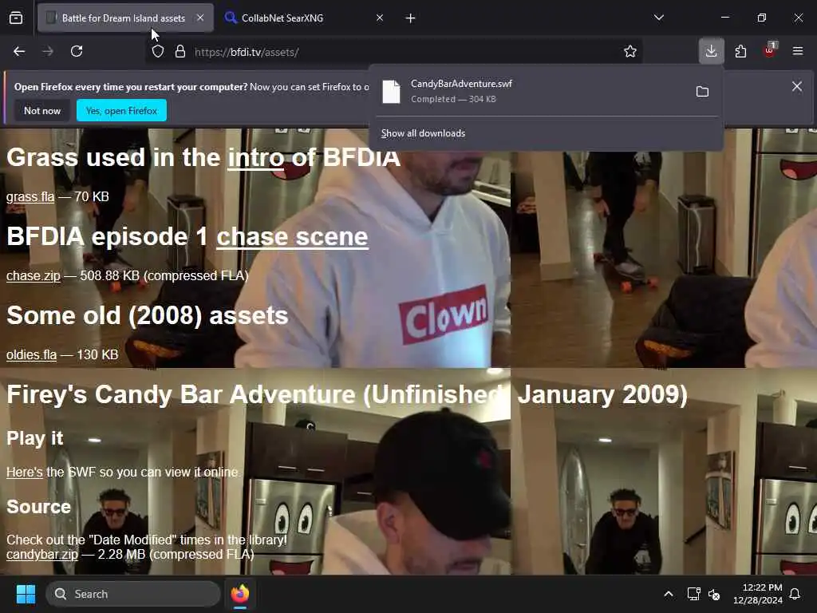The image size is (817, 613).
Task: Open the uBlock Origin extension icon
Action: click(x=769, y=51)
